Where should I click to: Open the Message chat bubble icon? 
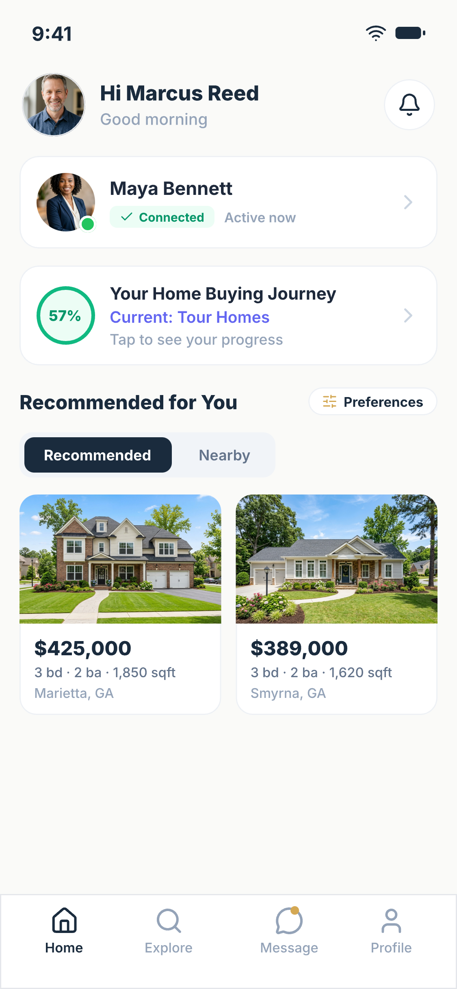[289, 920]
